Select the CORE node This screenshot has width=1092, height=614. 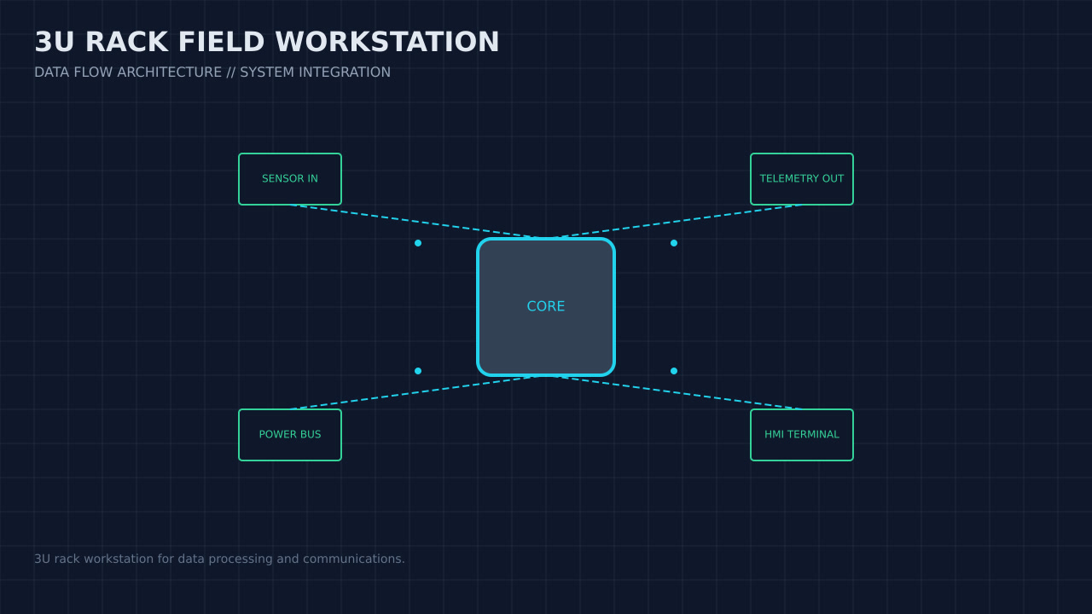tap(546, 307)
